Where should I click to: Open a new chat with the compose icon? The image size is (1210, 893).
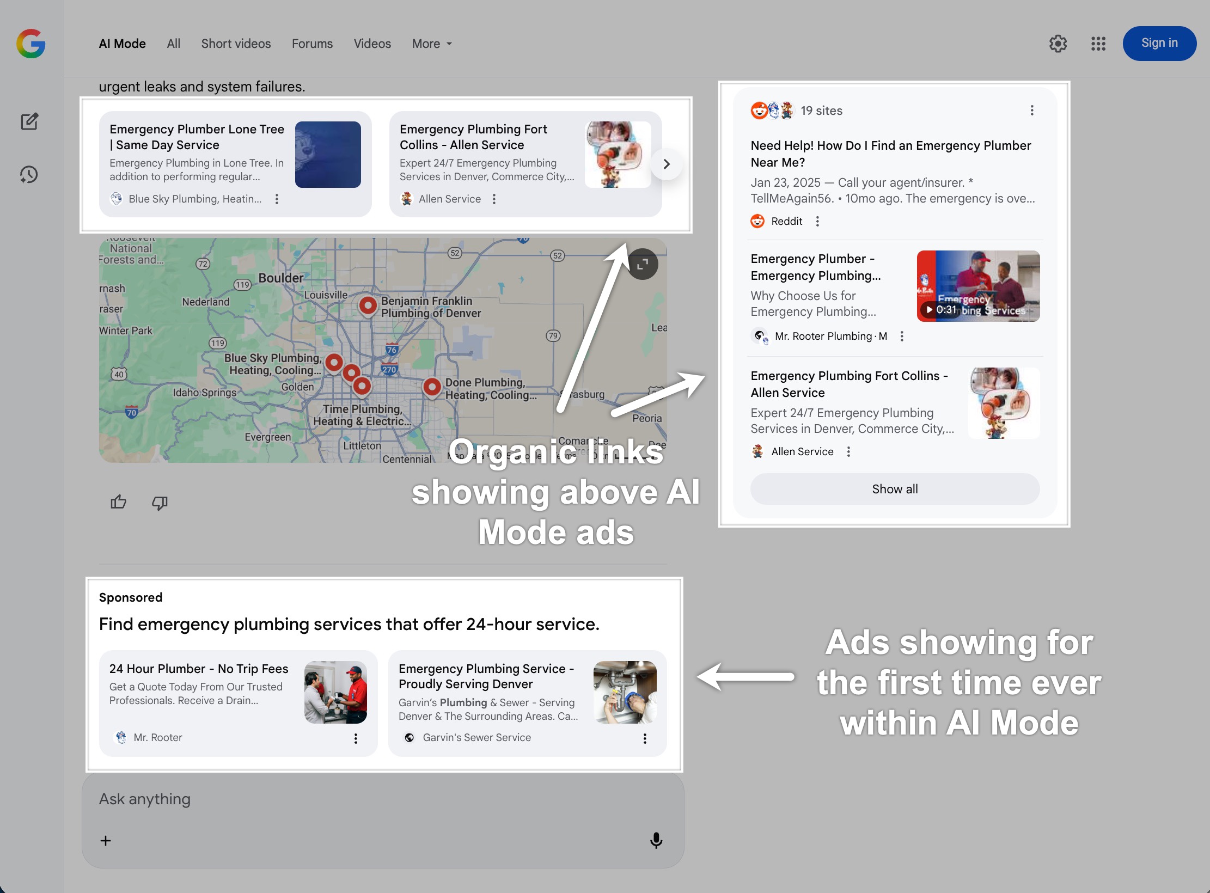point(29,121)
